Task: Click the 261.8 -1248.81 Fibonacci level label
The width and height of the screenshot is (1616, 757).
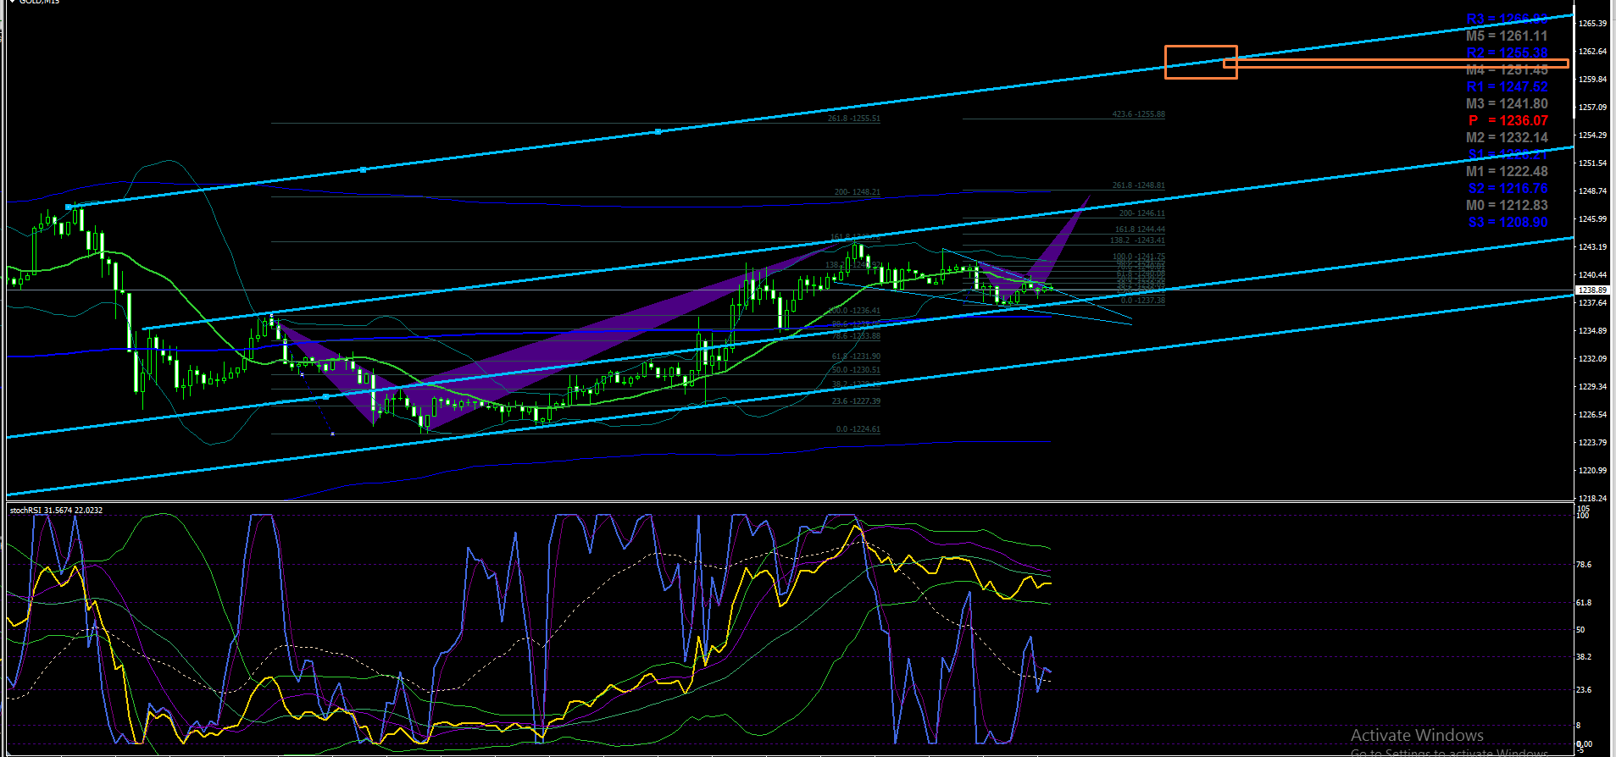Action: (x=1138, y=185)
